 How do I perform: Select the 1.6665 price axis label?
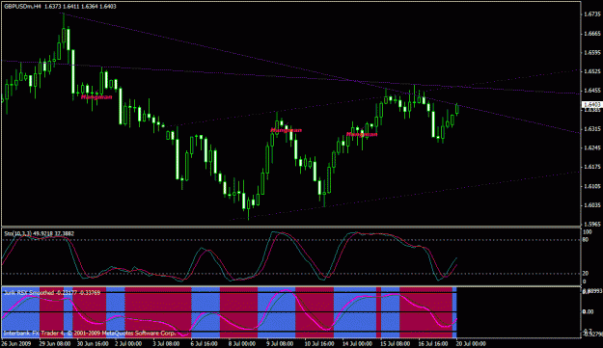pos(592,34)
